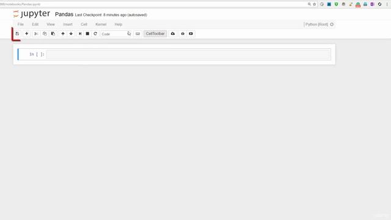Copy selected cell icon
391x220 pixels.
(x=45, y=34)
